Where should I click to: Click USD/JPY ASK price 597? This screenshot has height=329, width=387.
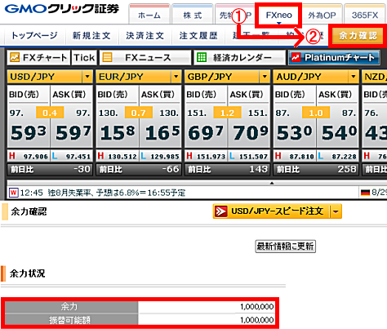coord(73,133)
